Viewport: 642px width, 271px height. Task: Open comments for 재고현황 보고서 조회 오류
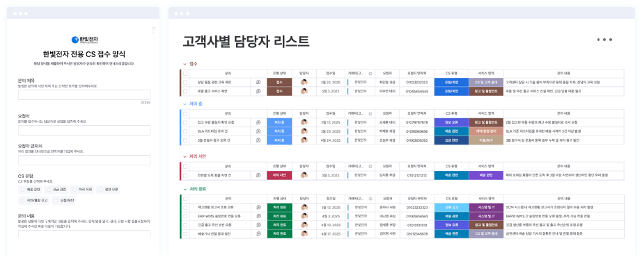click(x=258, y=207)
